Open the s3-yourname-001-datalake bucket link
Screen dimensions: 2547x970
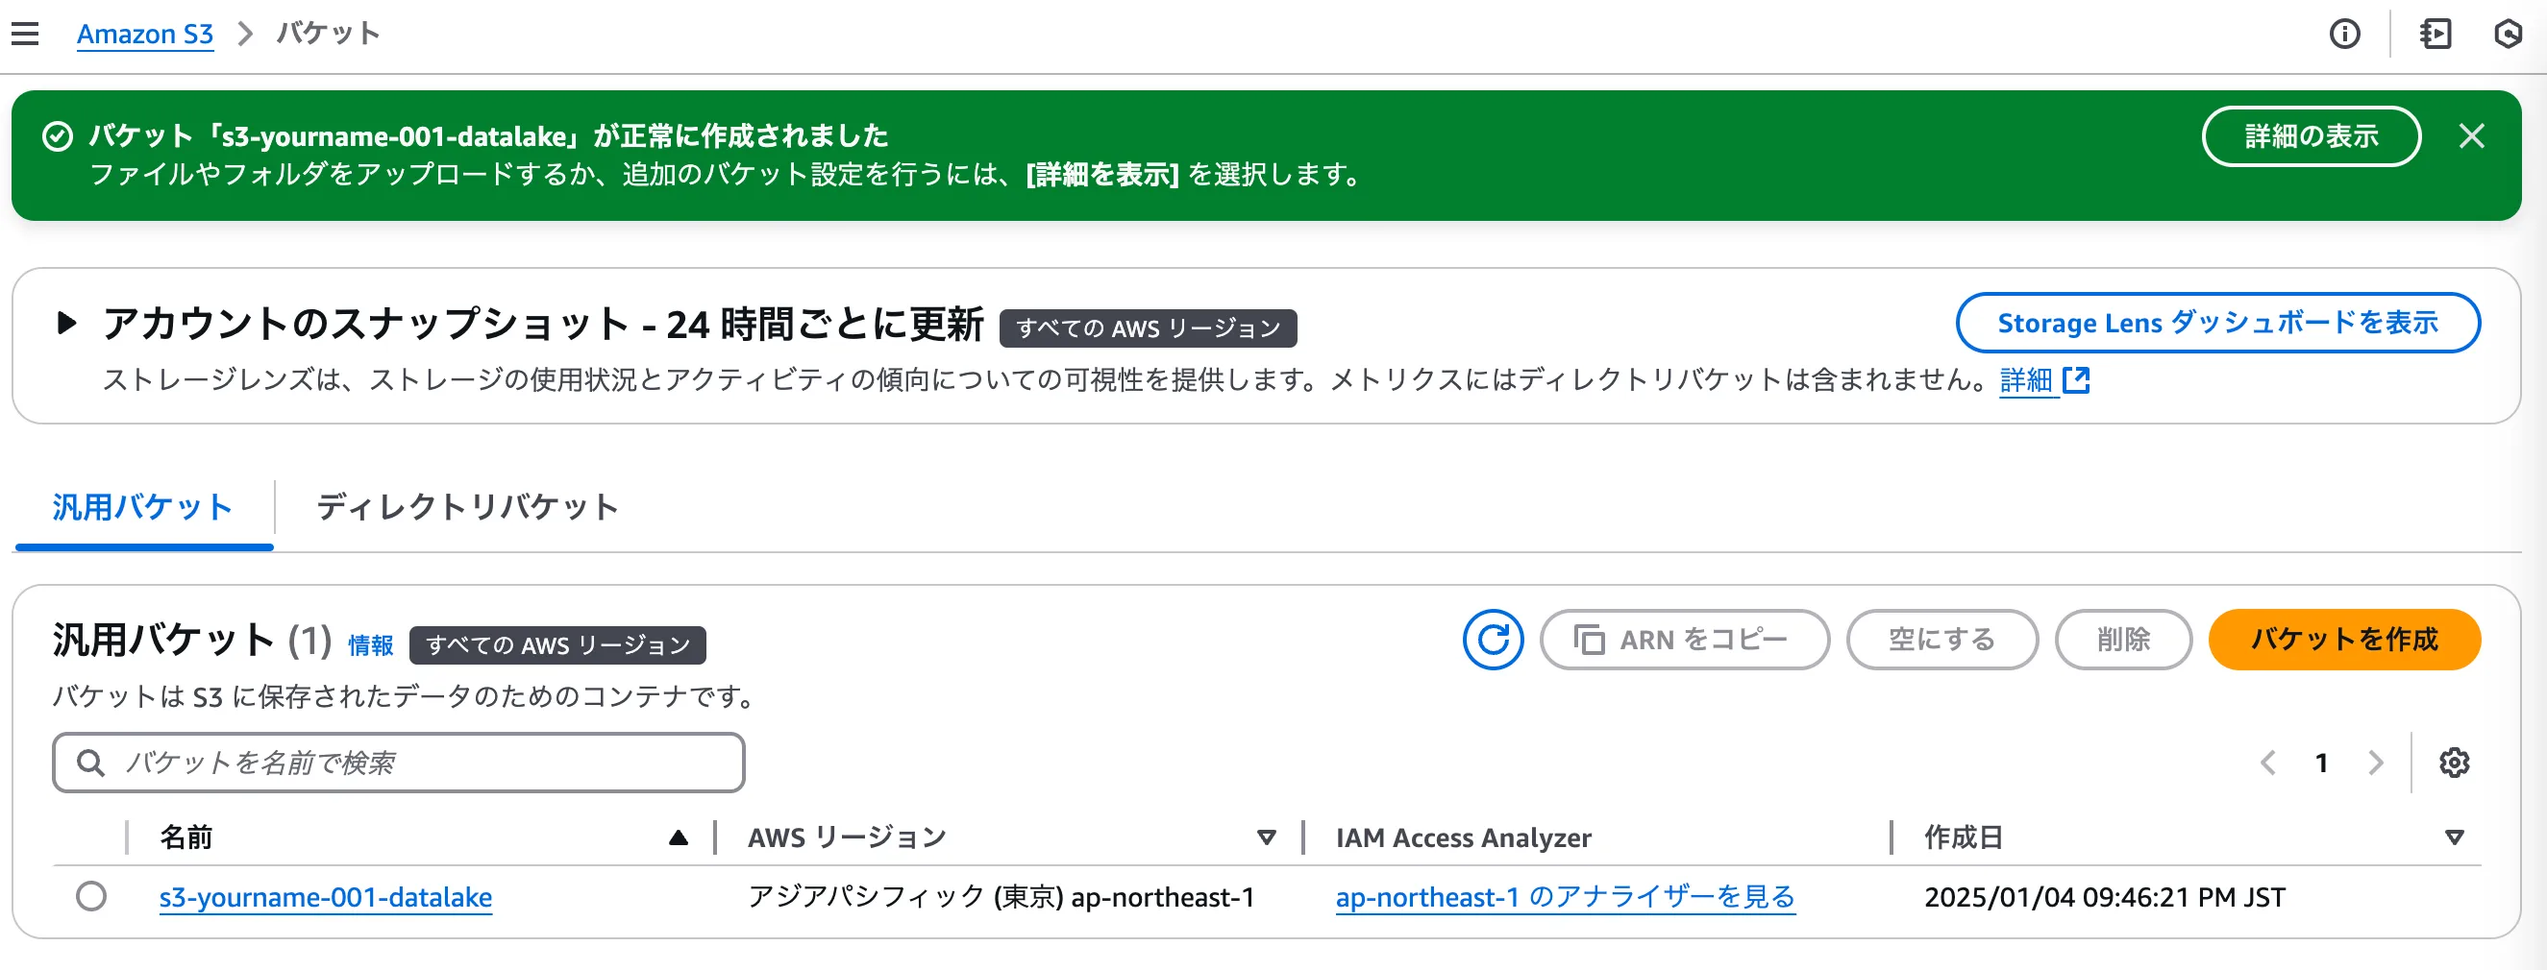325,897
